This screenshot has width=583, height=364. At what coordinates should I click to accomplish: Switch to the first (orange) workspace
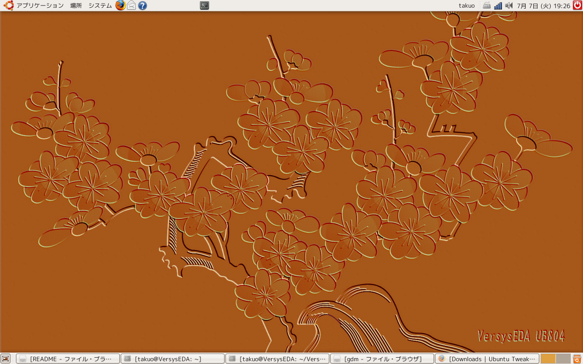pos(548,359)
